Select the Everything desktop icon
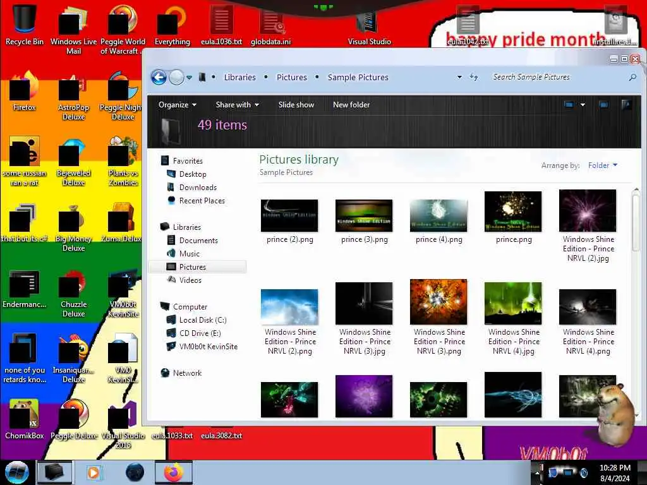 pyautogui.click(x=172, y=25)
